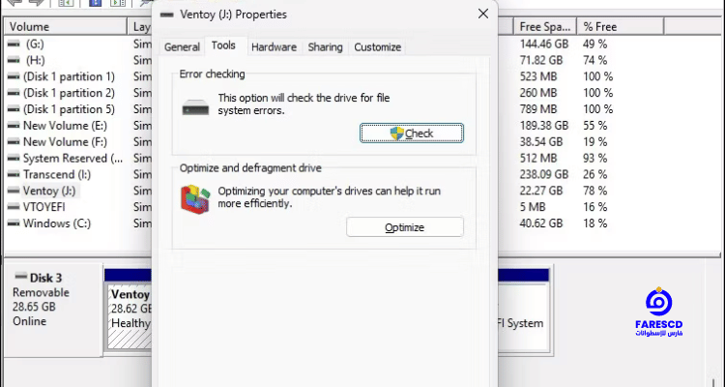Viewport: 725px width, 387px height.
Task: Sort by the Free Space column header
Action: [545, 27]
